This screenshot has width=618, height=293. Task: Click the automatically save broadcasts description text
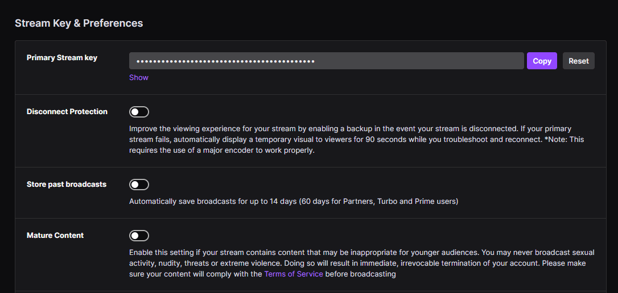(x=294, y=202)
